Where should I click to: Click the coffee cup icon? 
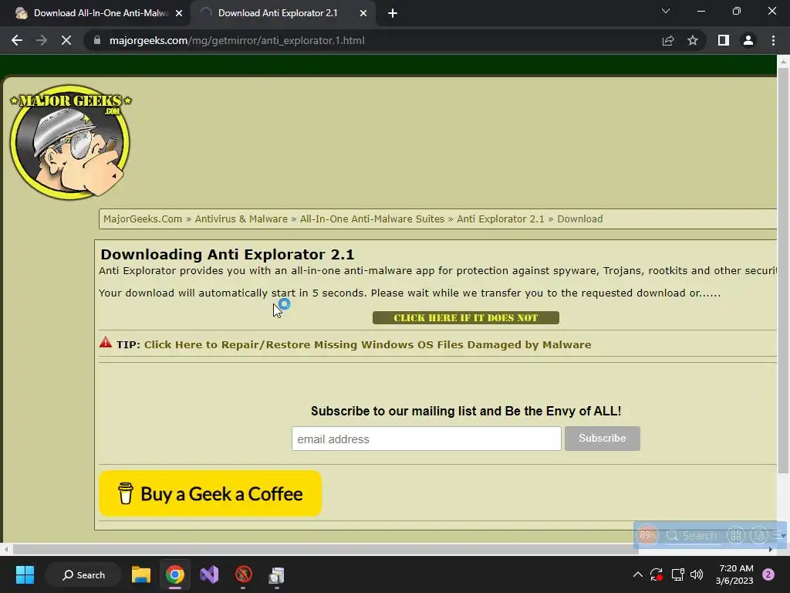[126, 493]
